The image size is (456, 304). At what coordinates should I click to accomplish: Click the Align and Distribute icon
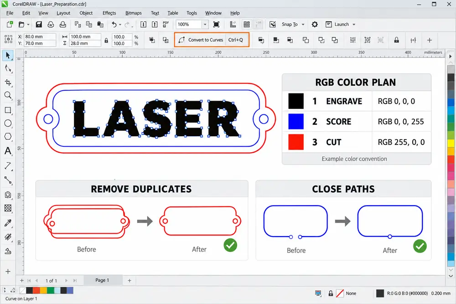pos(413,40)
